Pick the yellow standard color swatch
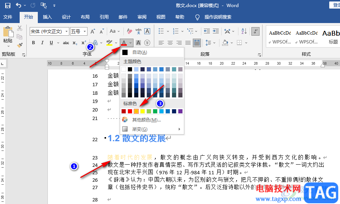The height and width of the screenshot is (204, 340). [142, 111]
